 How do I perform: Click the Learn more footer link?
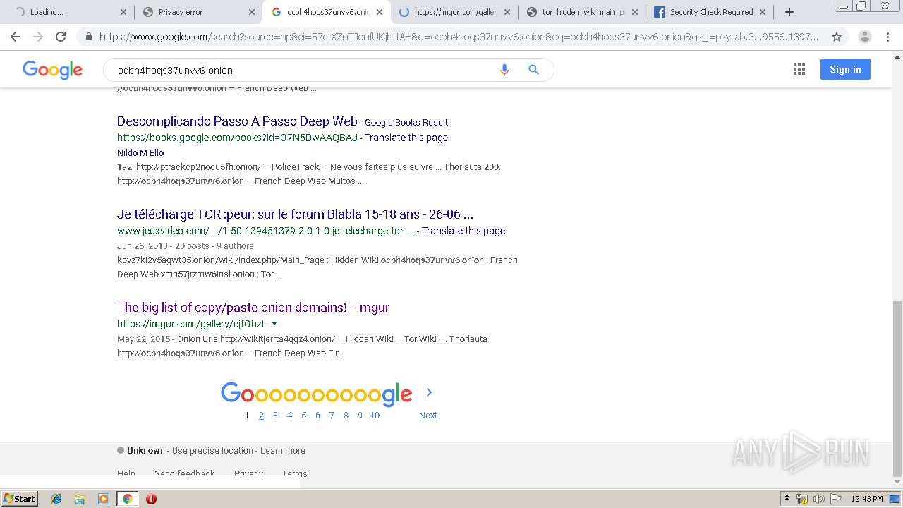click(283, 451)
